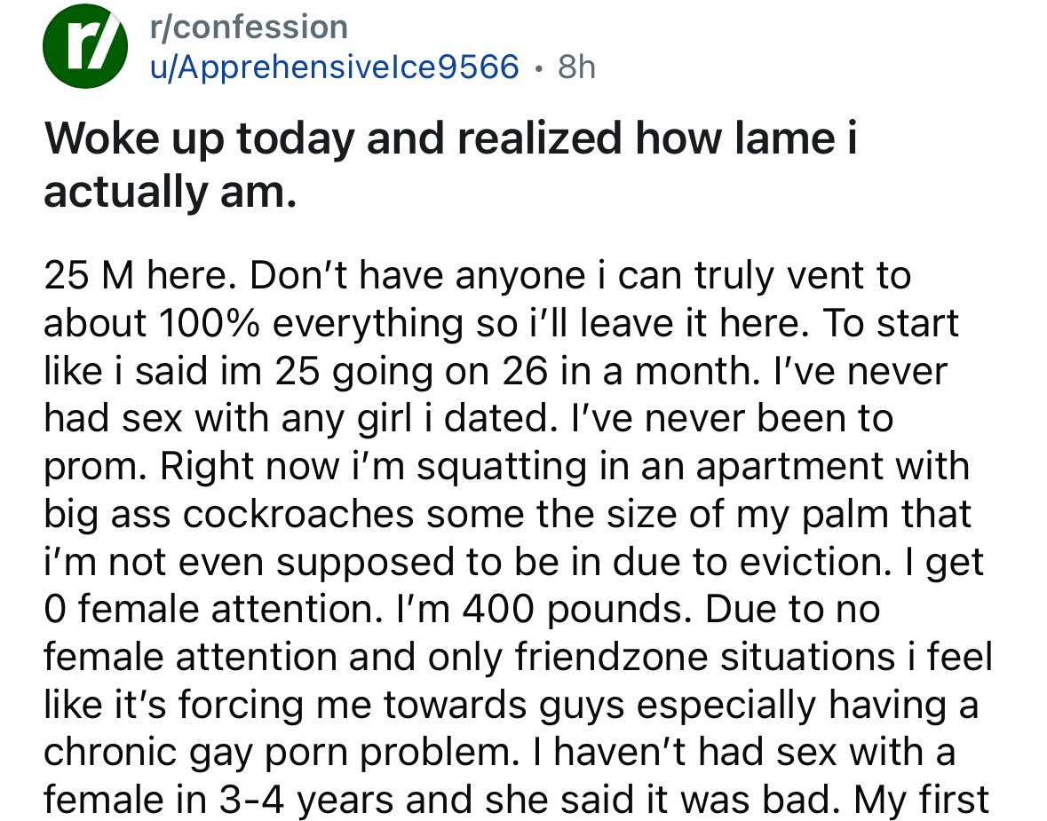
Task: Click the phrase 'about 100% everything'
Action: point(254,323)
